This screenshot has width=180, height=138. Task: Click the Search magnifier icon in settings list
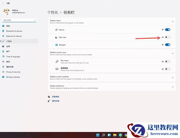pyautogui.click(x=57, y=30)
